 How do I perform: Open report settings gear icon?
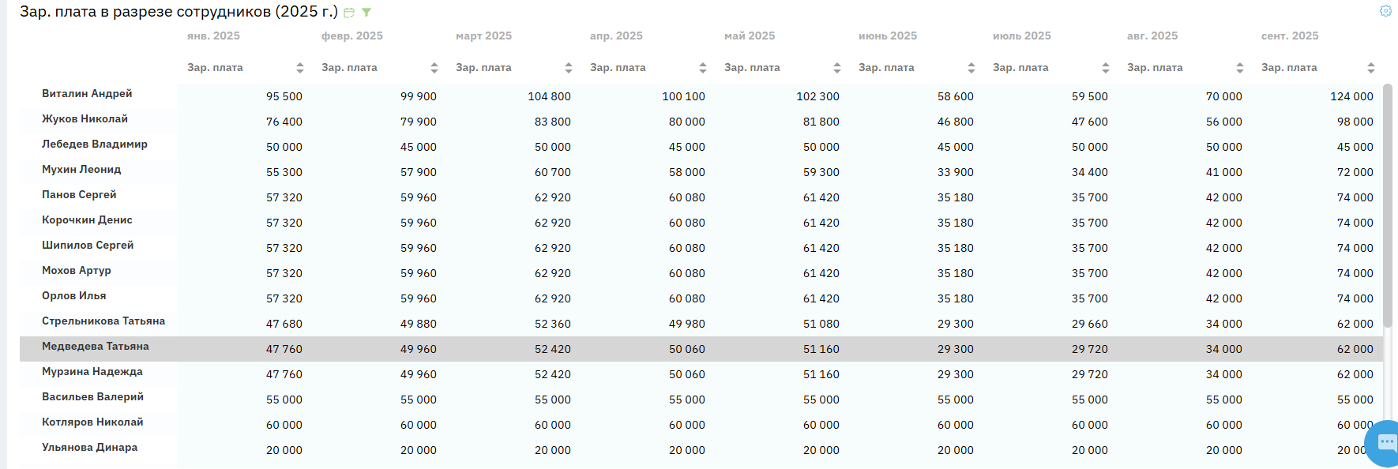pos(1385,11)
